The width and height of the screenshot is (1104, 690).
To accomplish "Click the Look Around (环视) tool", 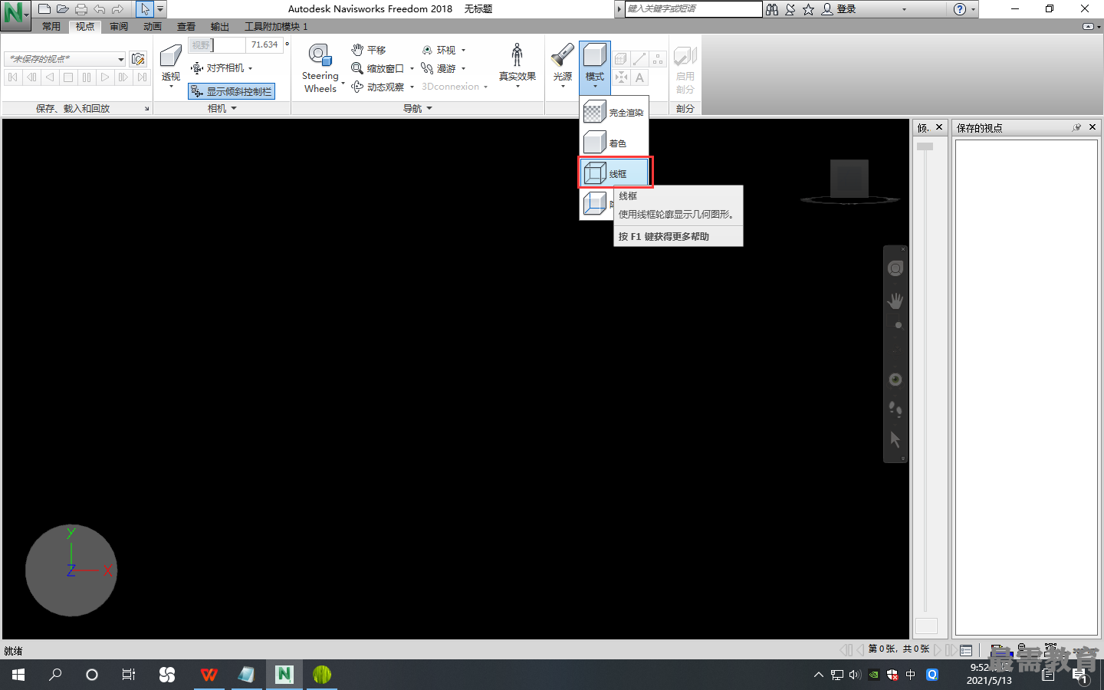I will tap(439, 50).
